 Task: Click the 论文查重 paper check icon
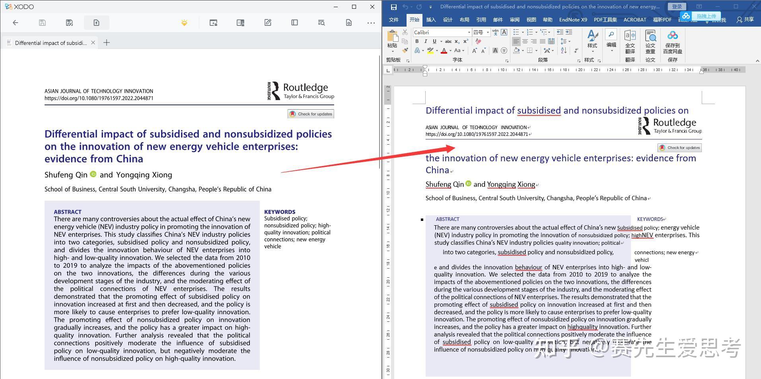pyautogui.click(x=650, y=42)
